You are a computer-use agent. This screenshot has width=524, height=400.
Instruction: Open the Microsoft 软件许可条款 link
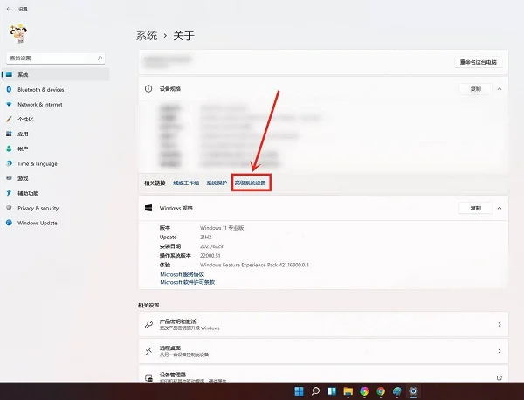click(x=188, y=282)
